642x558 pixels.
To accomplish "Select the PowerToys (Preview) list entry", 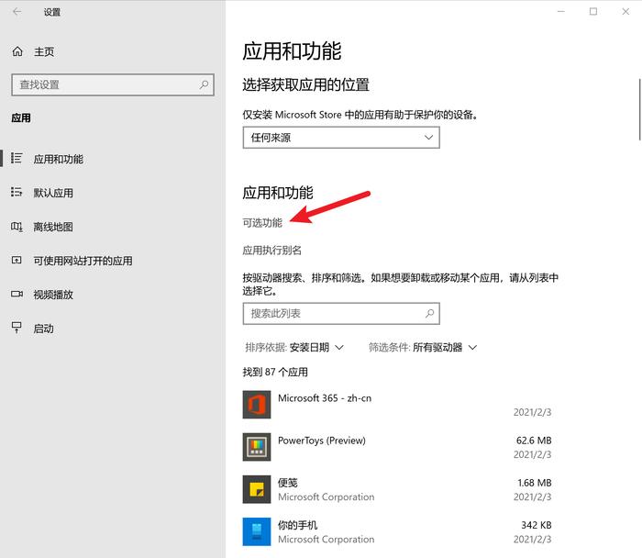I will coord(322,441).
